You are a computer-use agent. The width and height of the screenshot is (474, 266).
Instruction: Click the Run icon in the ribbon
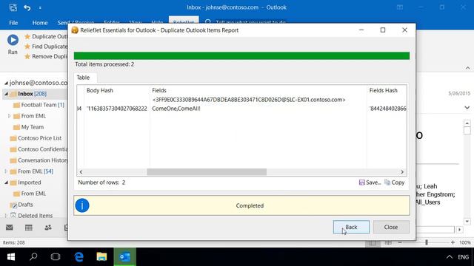coord(13,40)
